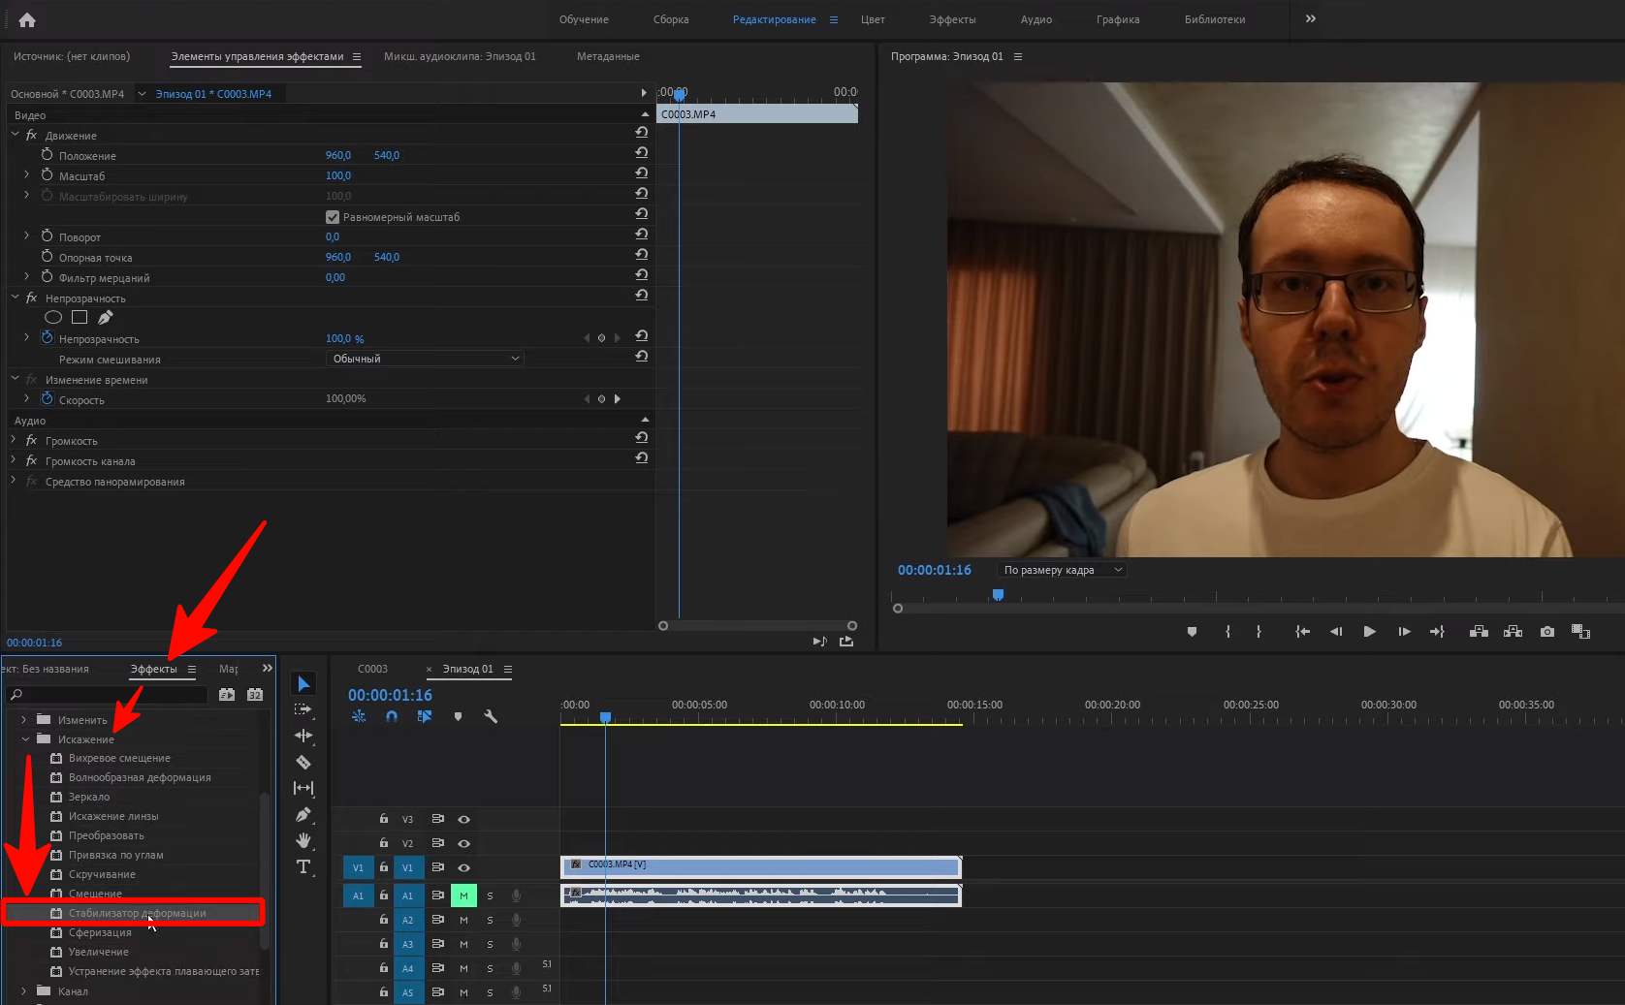Viewport: 1625px width, 1005px height.
Task: Click the Export Frame camera icon
Action: [x=1546, y=632]
